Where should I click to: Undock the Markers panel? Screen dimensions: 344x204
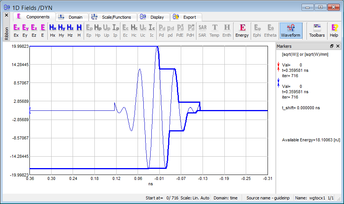(x=332, y=46)
